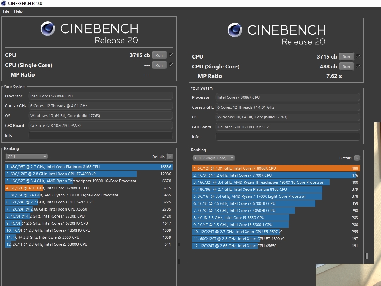Viewport: 381px width, 286px height.
Task: Expand Details arrow in right ranking panel
Action: point(357,158)
